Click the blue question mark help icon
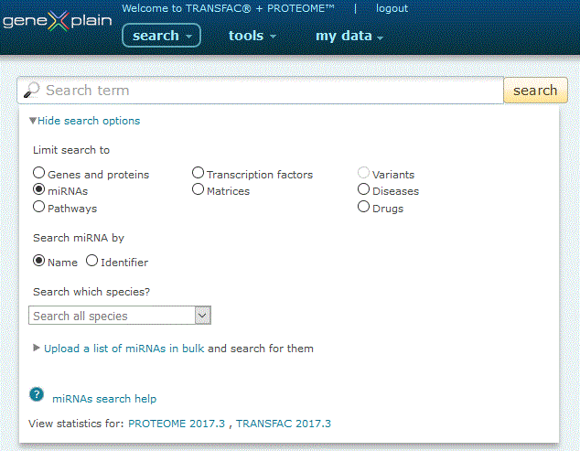The height and width of the screenshot is (451, 580). [37, 394]
